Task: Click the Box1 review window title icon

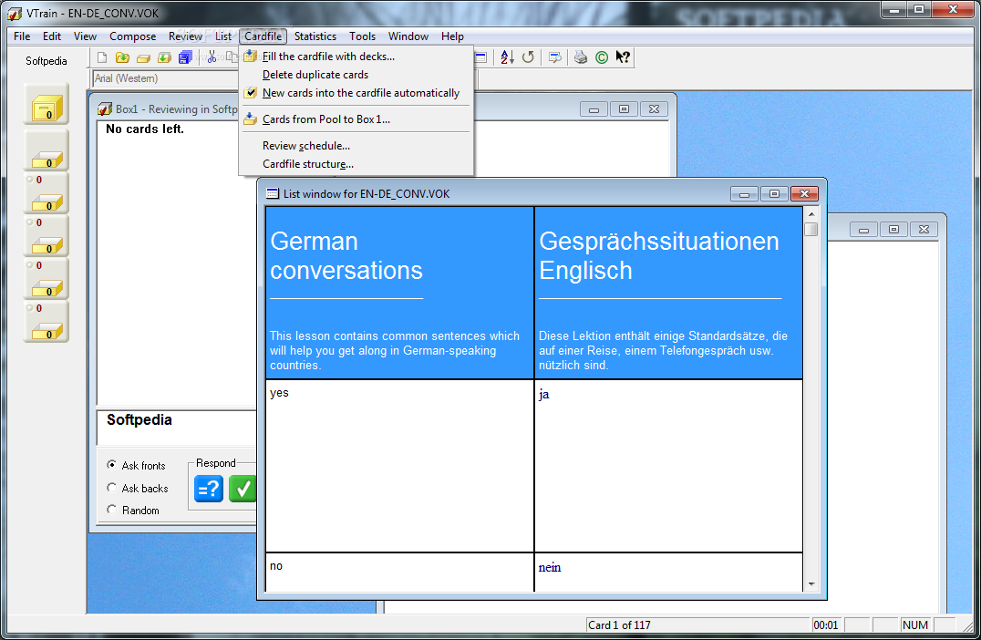Action: [105, 108]
